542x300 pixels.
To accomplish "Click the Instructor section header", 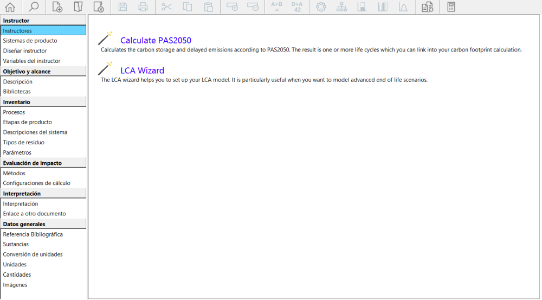I will (43, 20).
